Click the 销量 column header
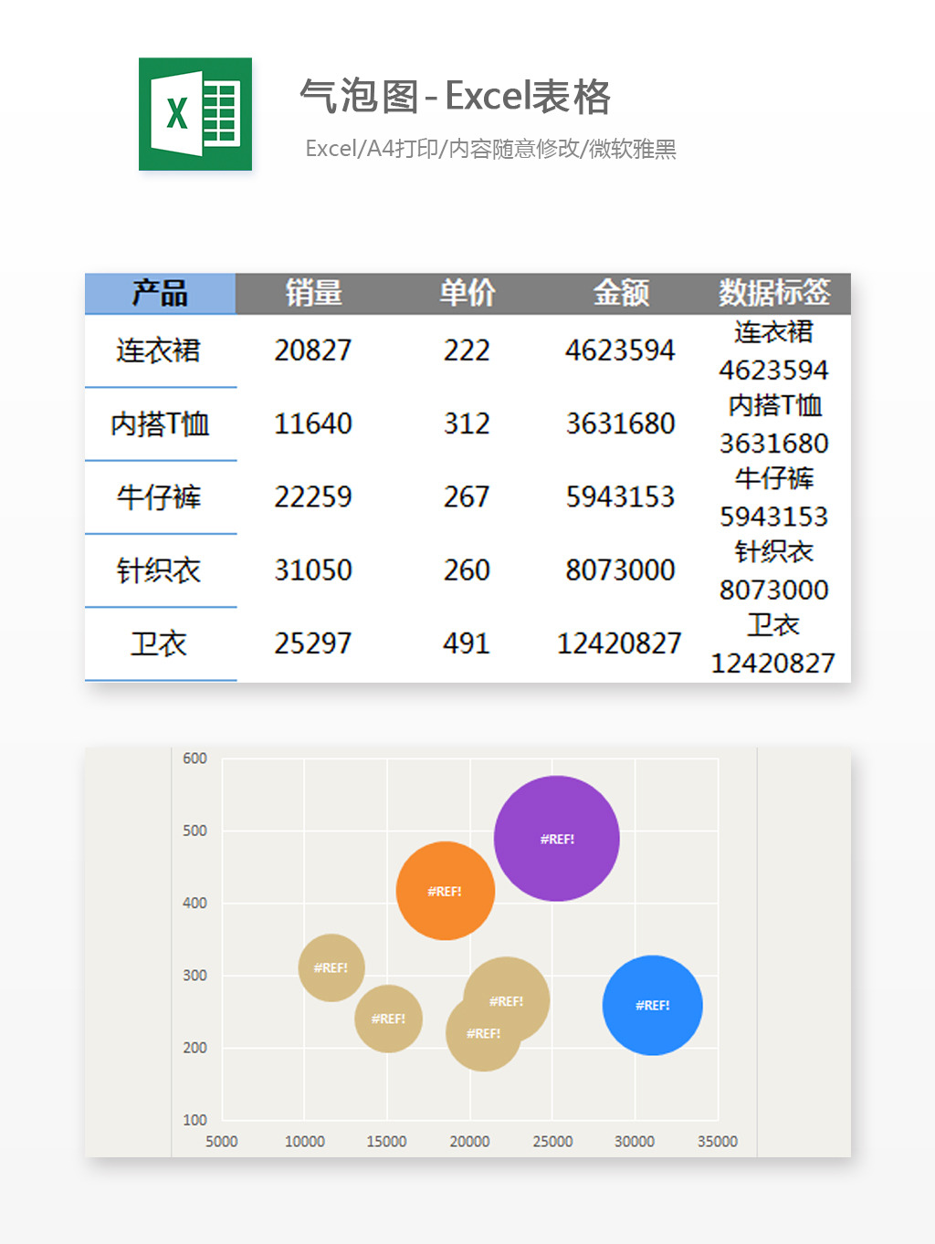 [x=313, y=293]
